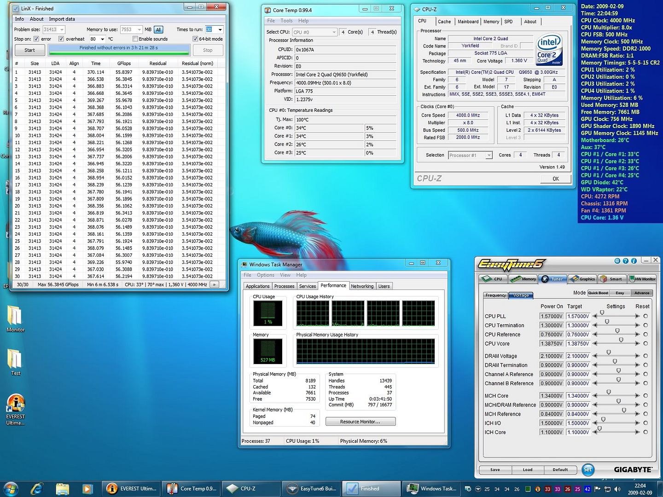Open EasyTune6 Memory tab icon
Screen dimensions: 663x497
(x=523, y=279)
